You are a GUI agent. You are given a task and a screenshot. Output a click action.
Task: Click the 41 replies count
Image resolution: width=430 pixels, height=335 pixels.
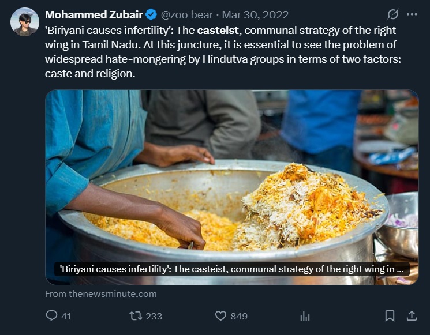(x=66, y=316)
